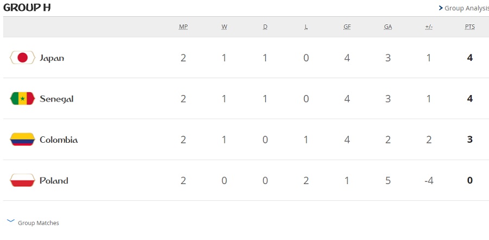Screen dimensions: 489x240
Task: Click the W wins column header
Action: [224, 27]
